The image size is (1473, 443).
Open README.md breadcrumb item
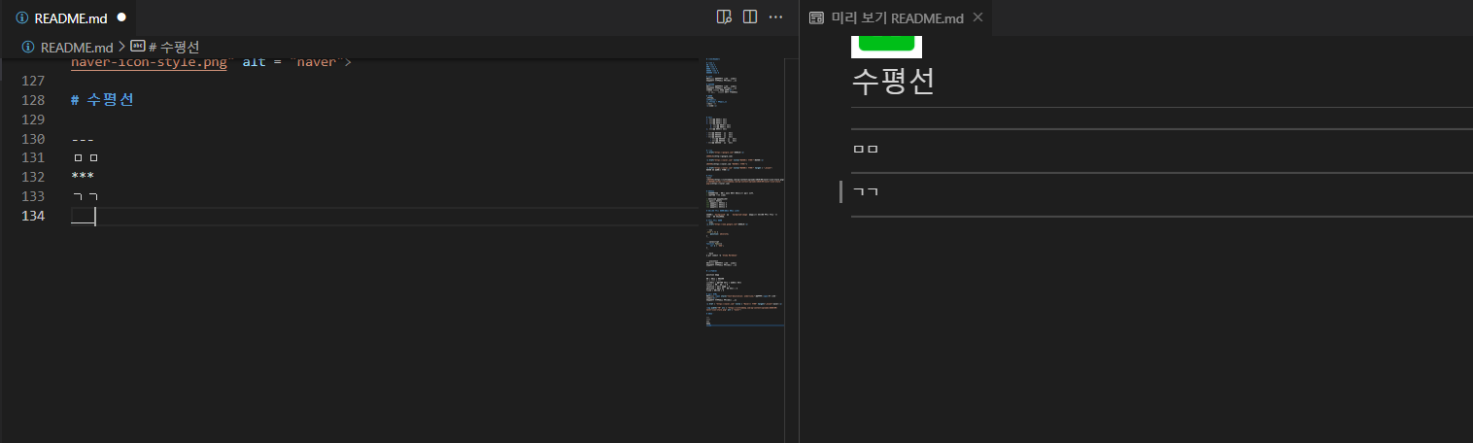(77, 47)
